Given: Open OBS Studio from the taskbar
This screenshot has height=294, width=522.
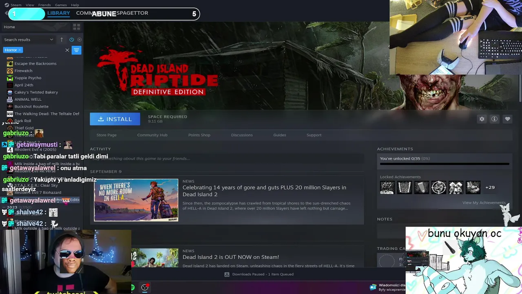Looking at the screenshot, I should tap(145, 287).
